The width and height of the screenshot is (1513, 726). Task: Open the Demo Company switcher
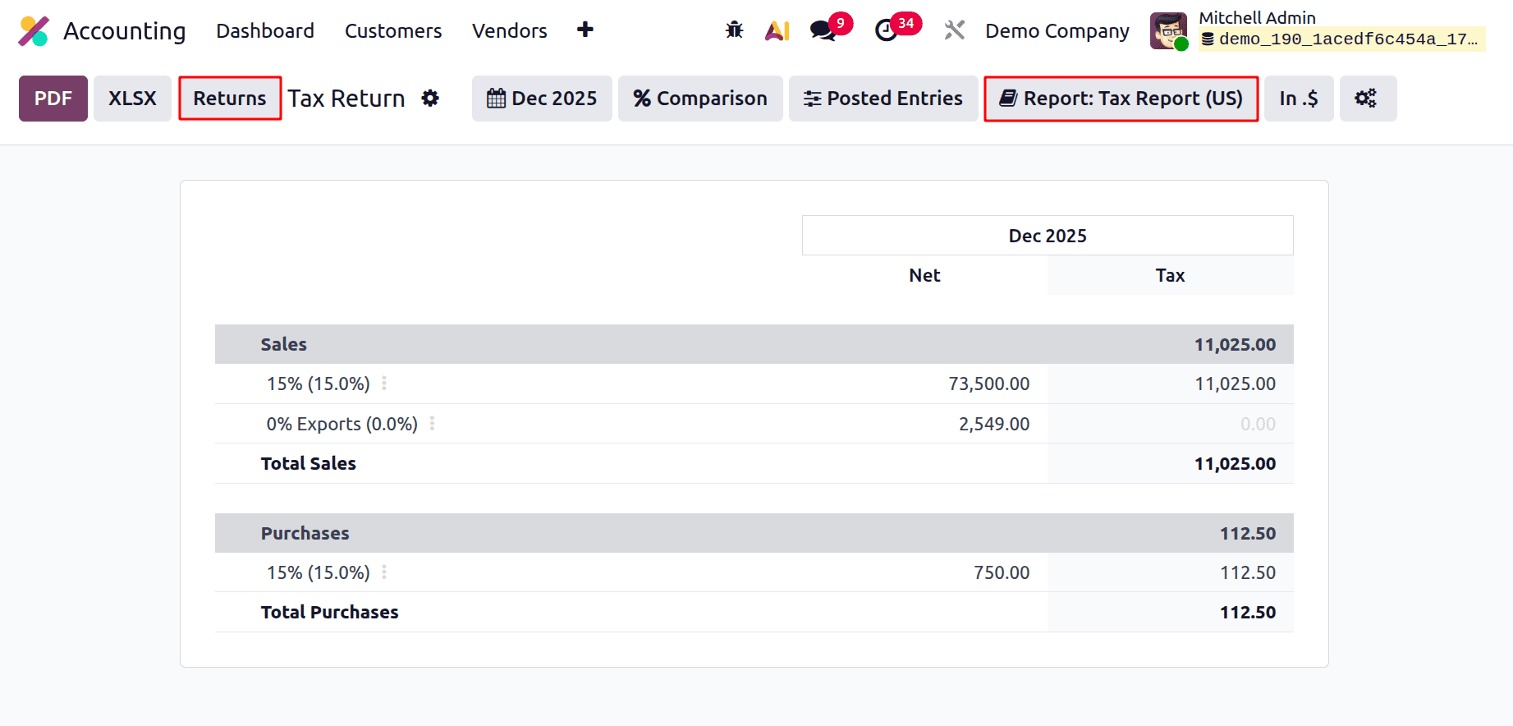pyautogui.click(x=1057, y=30)
